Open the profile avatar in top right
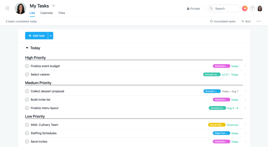This screenshot has height=147, width=268. click(260, 8)
